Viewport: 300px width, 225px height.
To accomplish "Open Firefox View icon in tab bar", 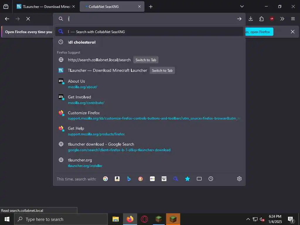I will 6,6.
